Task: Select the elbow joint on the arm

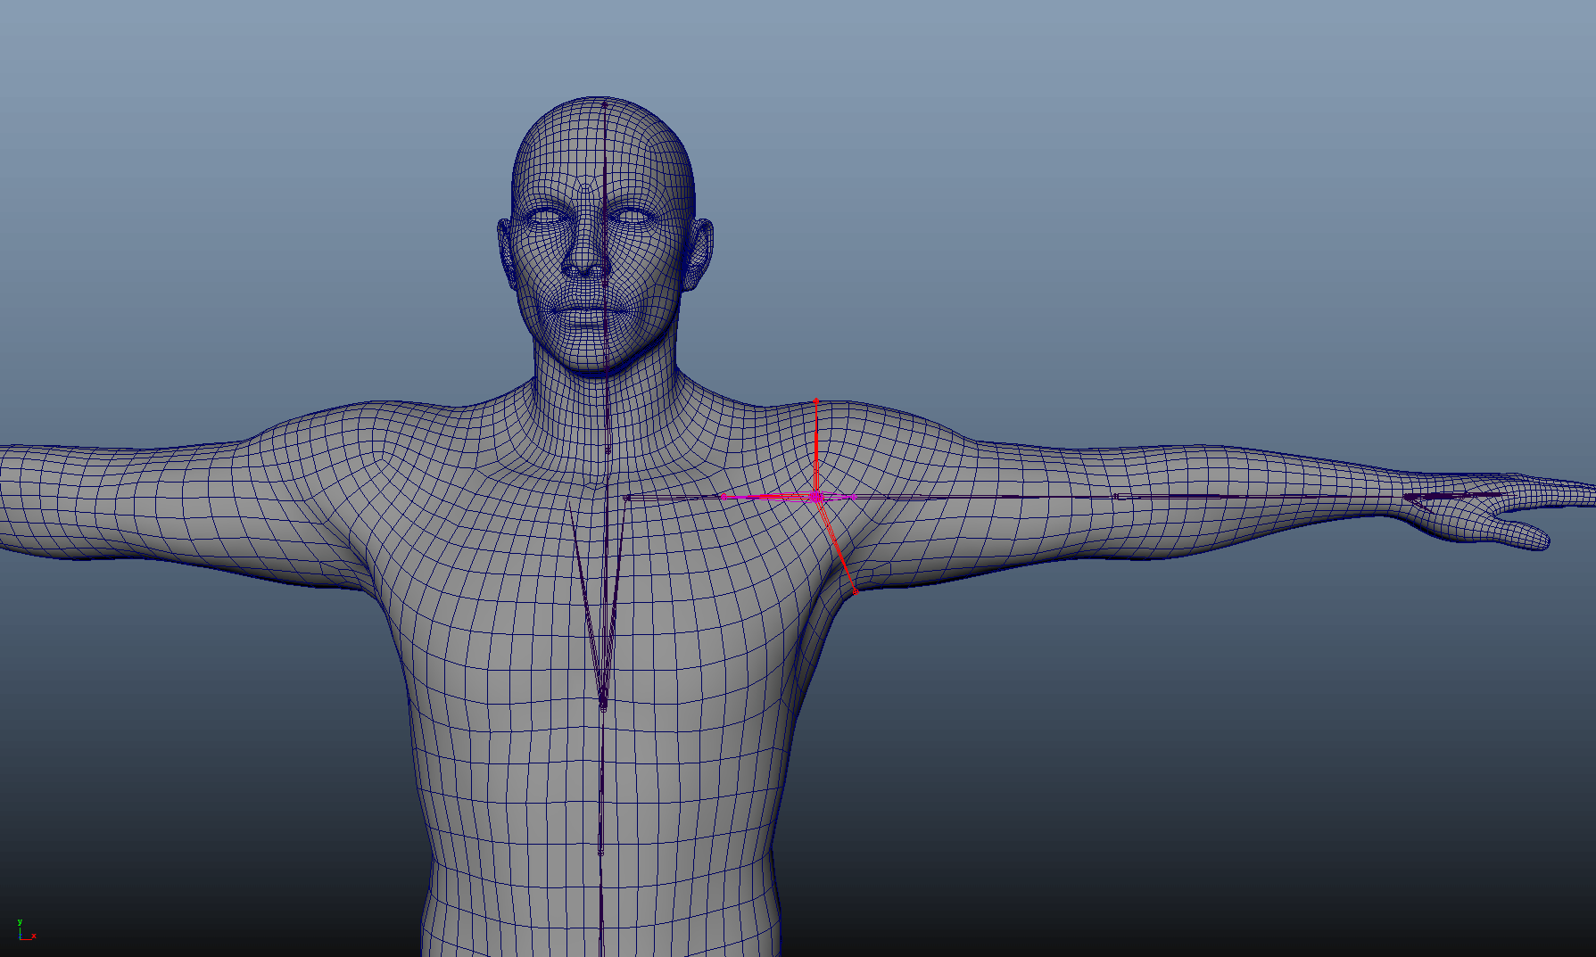Action: [1115, 496]
